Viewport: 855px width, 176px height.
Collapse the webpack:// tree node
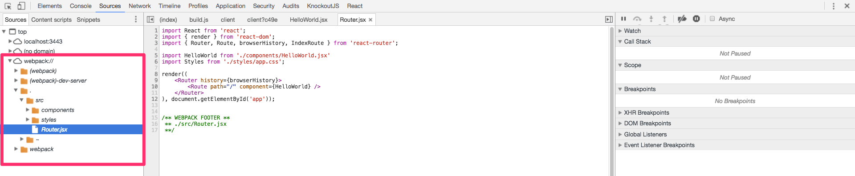click(10, 61)
